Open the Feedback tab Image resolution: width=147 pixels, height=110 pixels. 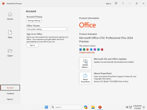[x=11, y=94]
